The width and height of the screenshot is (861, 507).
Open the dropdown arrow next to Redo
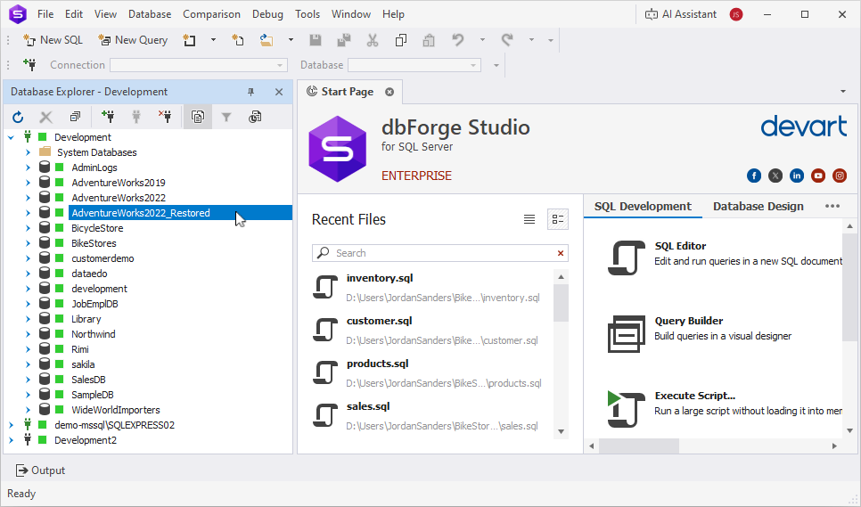[531, 40]
